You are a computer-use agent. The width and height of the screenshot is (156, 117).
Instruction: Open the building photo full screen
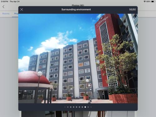coord(78,58)
